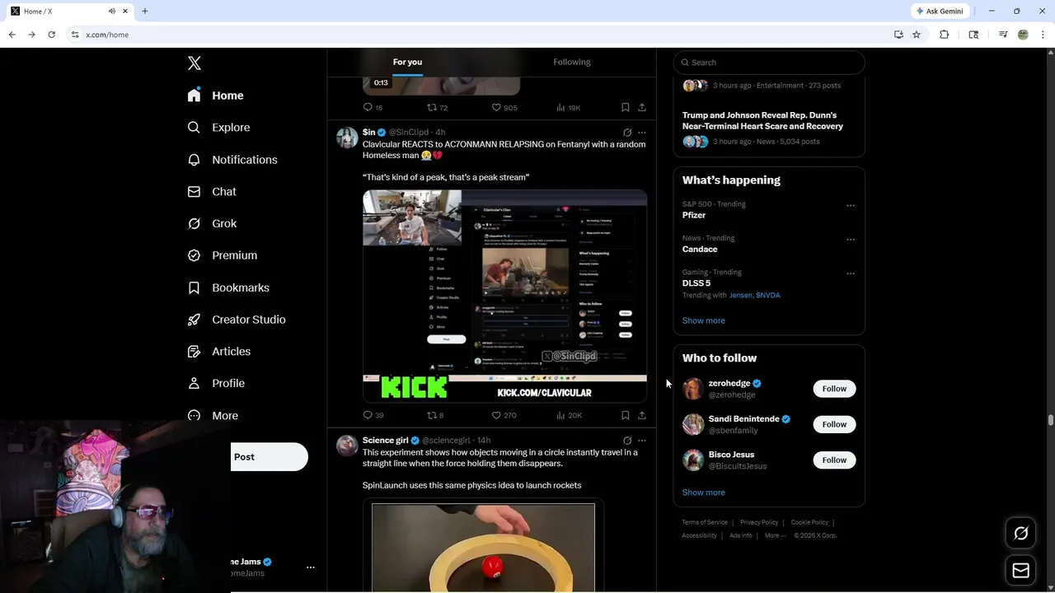The height and width of the screenshot is (593, 1055).
Task: Open more options on Science girl post
Action: click(x=642, y=441)
